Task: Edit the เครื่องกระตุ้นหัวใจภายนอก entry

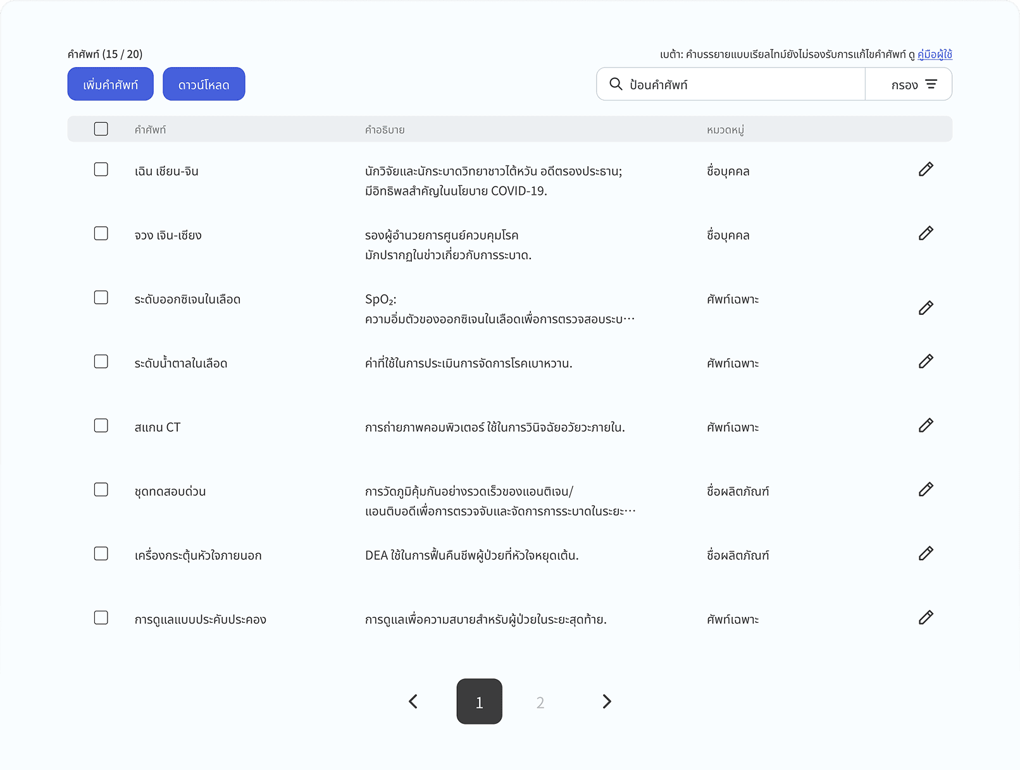Action: point(926,554)
